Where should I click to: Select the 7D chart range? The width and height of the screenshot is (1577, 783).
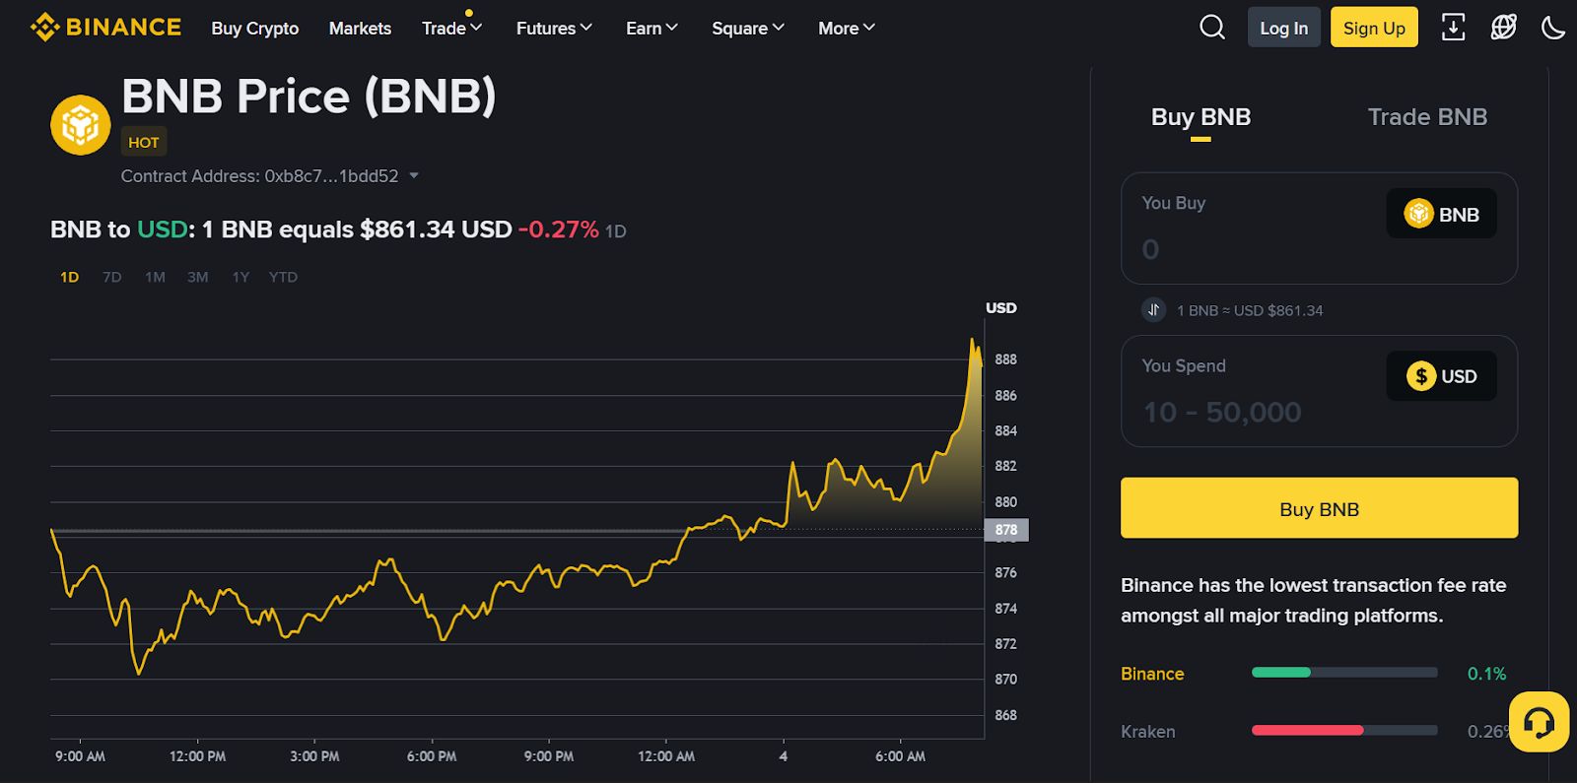[112, 277]
